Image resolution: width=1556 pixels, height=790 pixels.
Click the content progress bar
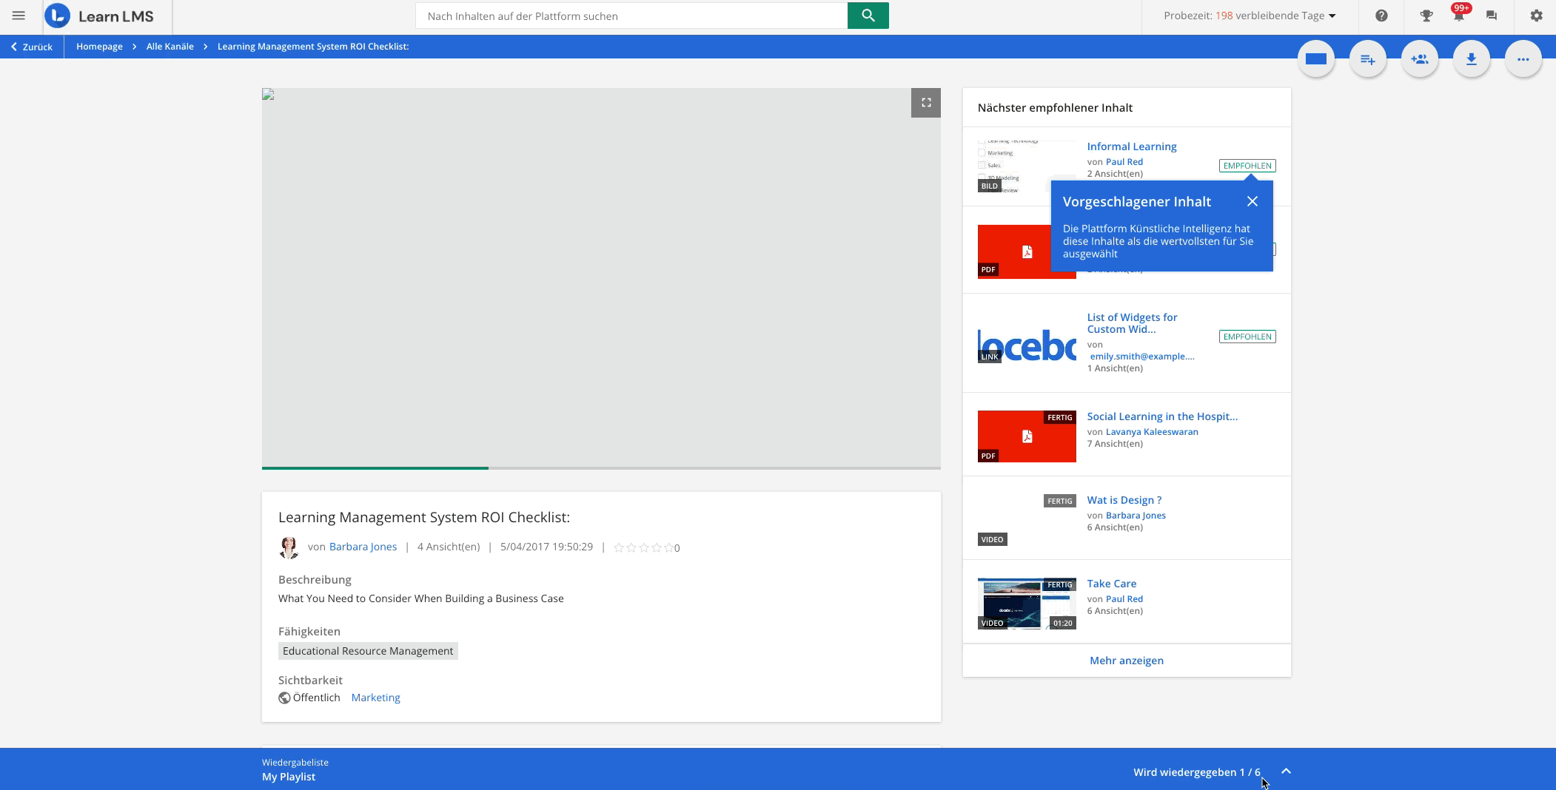pyautogui.click(x=601, y=467)
